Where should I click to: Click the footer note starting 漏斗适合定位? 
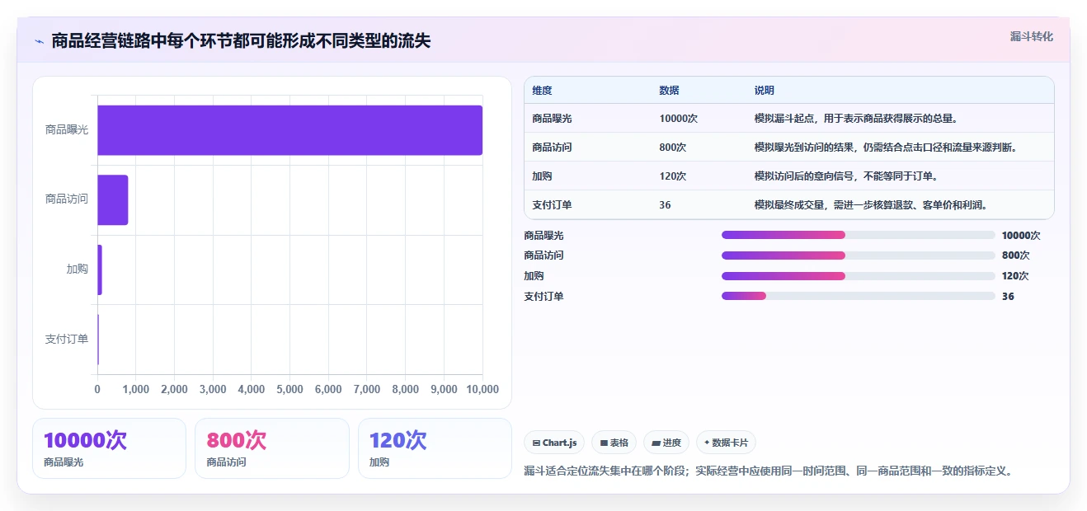[x=769, y=471]
